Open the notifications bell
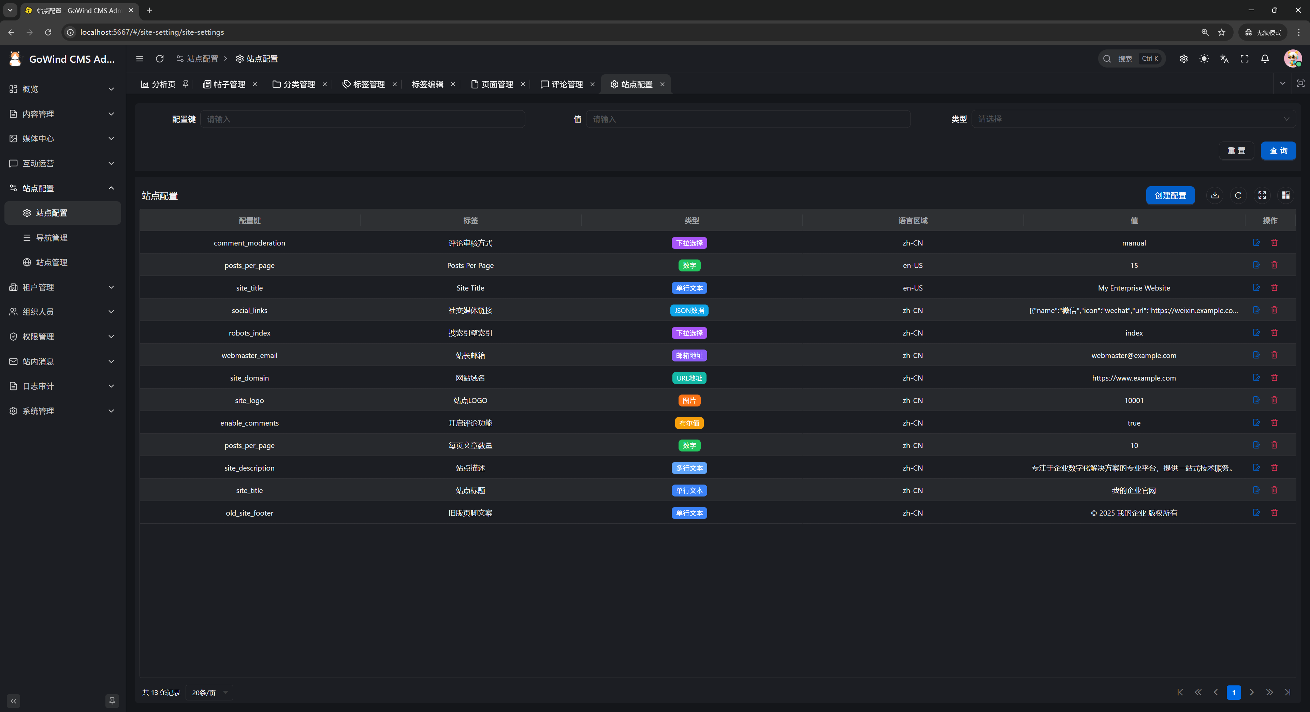 click(x=1265, y=59)
